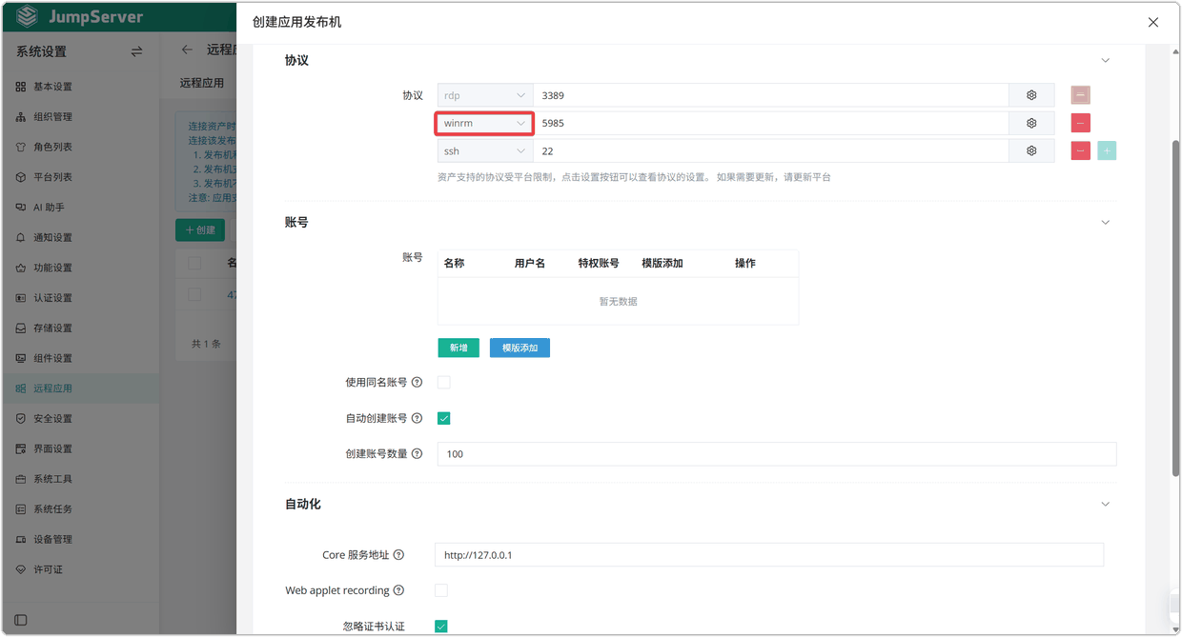Collapse the 协议 section

(x=1106, y=61)
